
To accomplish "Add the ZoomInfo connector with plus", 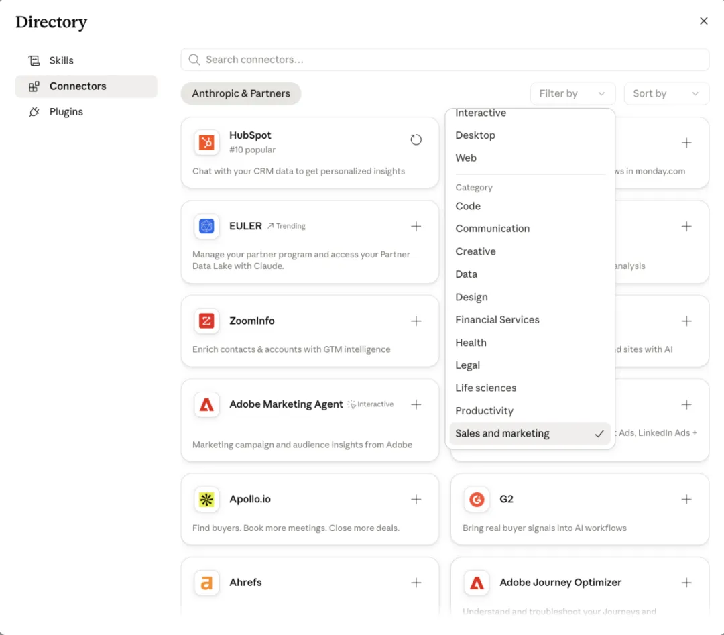I will point(416,321).
